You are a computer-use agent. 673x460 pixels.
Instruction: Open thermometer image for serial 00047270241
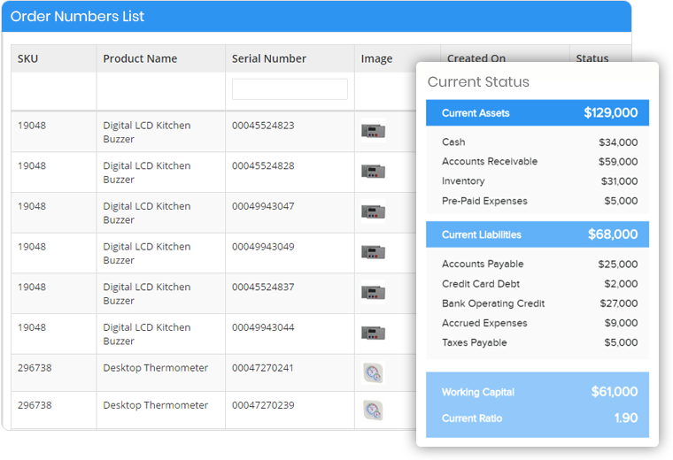click(x=373, y=372)
